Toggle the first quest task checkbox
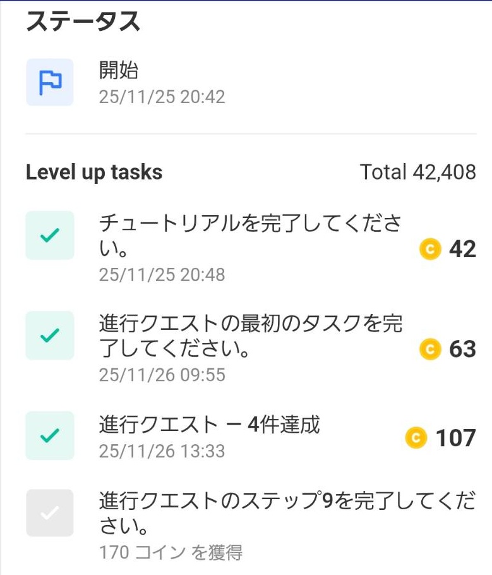 click(50, 336)
